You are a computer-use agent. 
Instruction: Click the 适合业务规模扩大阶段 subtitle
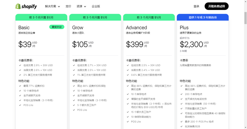pyautogui.click(x=138, y=33)
